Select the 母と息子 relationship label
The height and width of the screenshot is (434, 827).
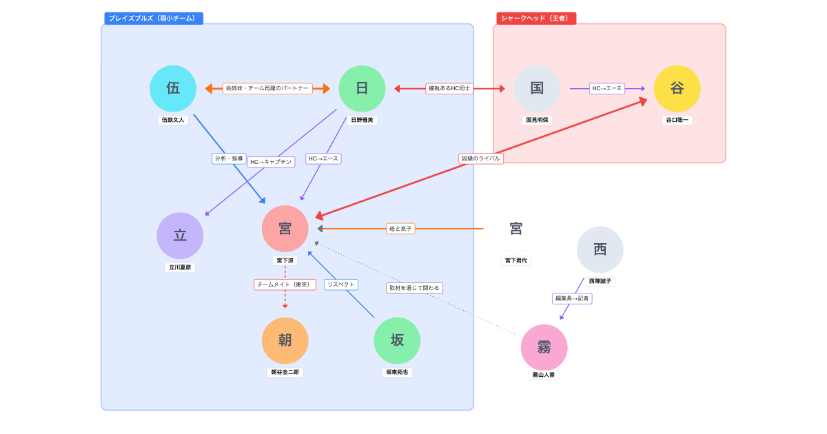coord(400,229)
